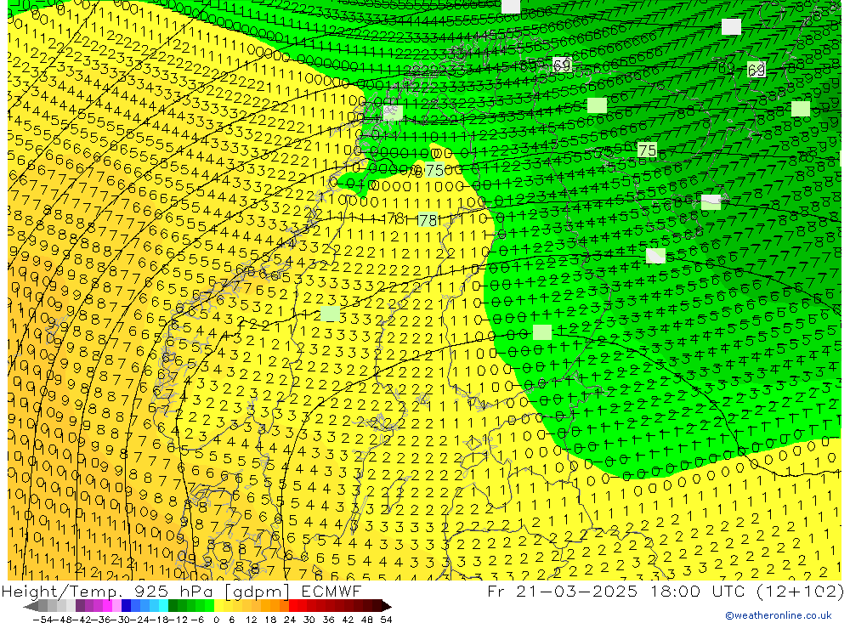This screenshot has height=623, width=850.
Task: Click the legend scale value '-54'
Action: point(42,620)
